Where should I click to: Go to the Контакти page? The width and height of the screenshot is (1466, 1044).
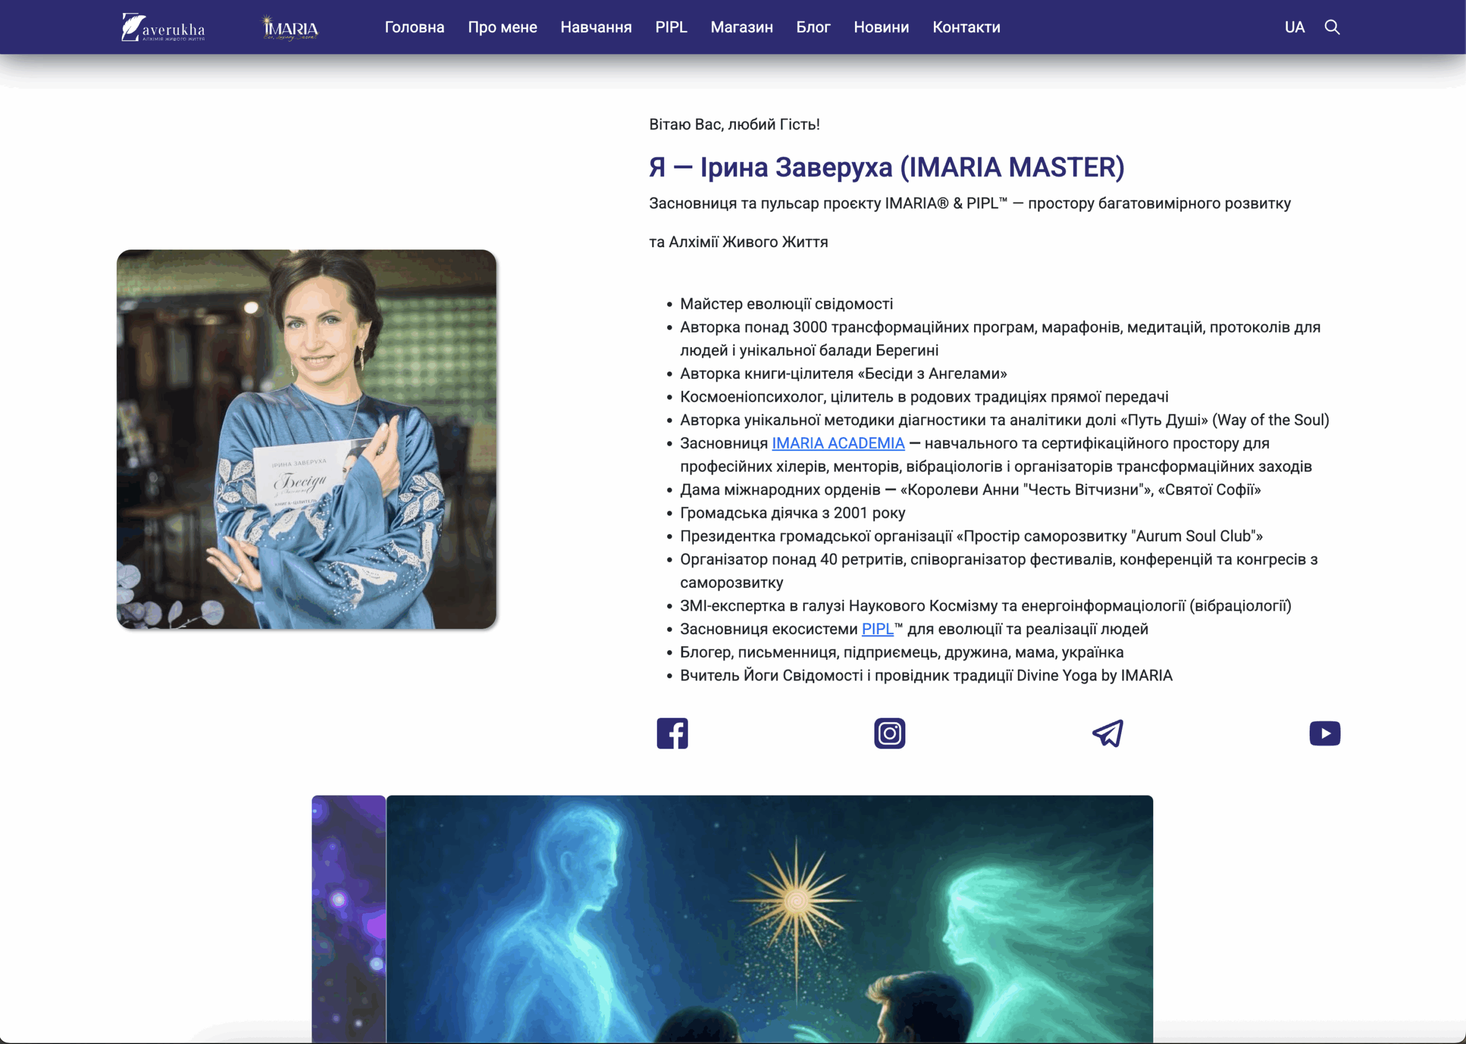pyautogui.click(x=965, y=27)
